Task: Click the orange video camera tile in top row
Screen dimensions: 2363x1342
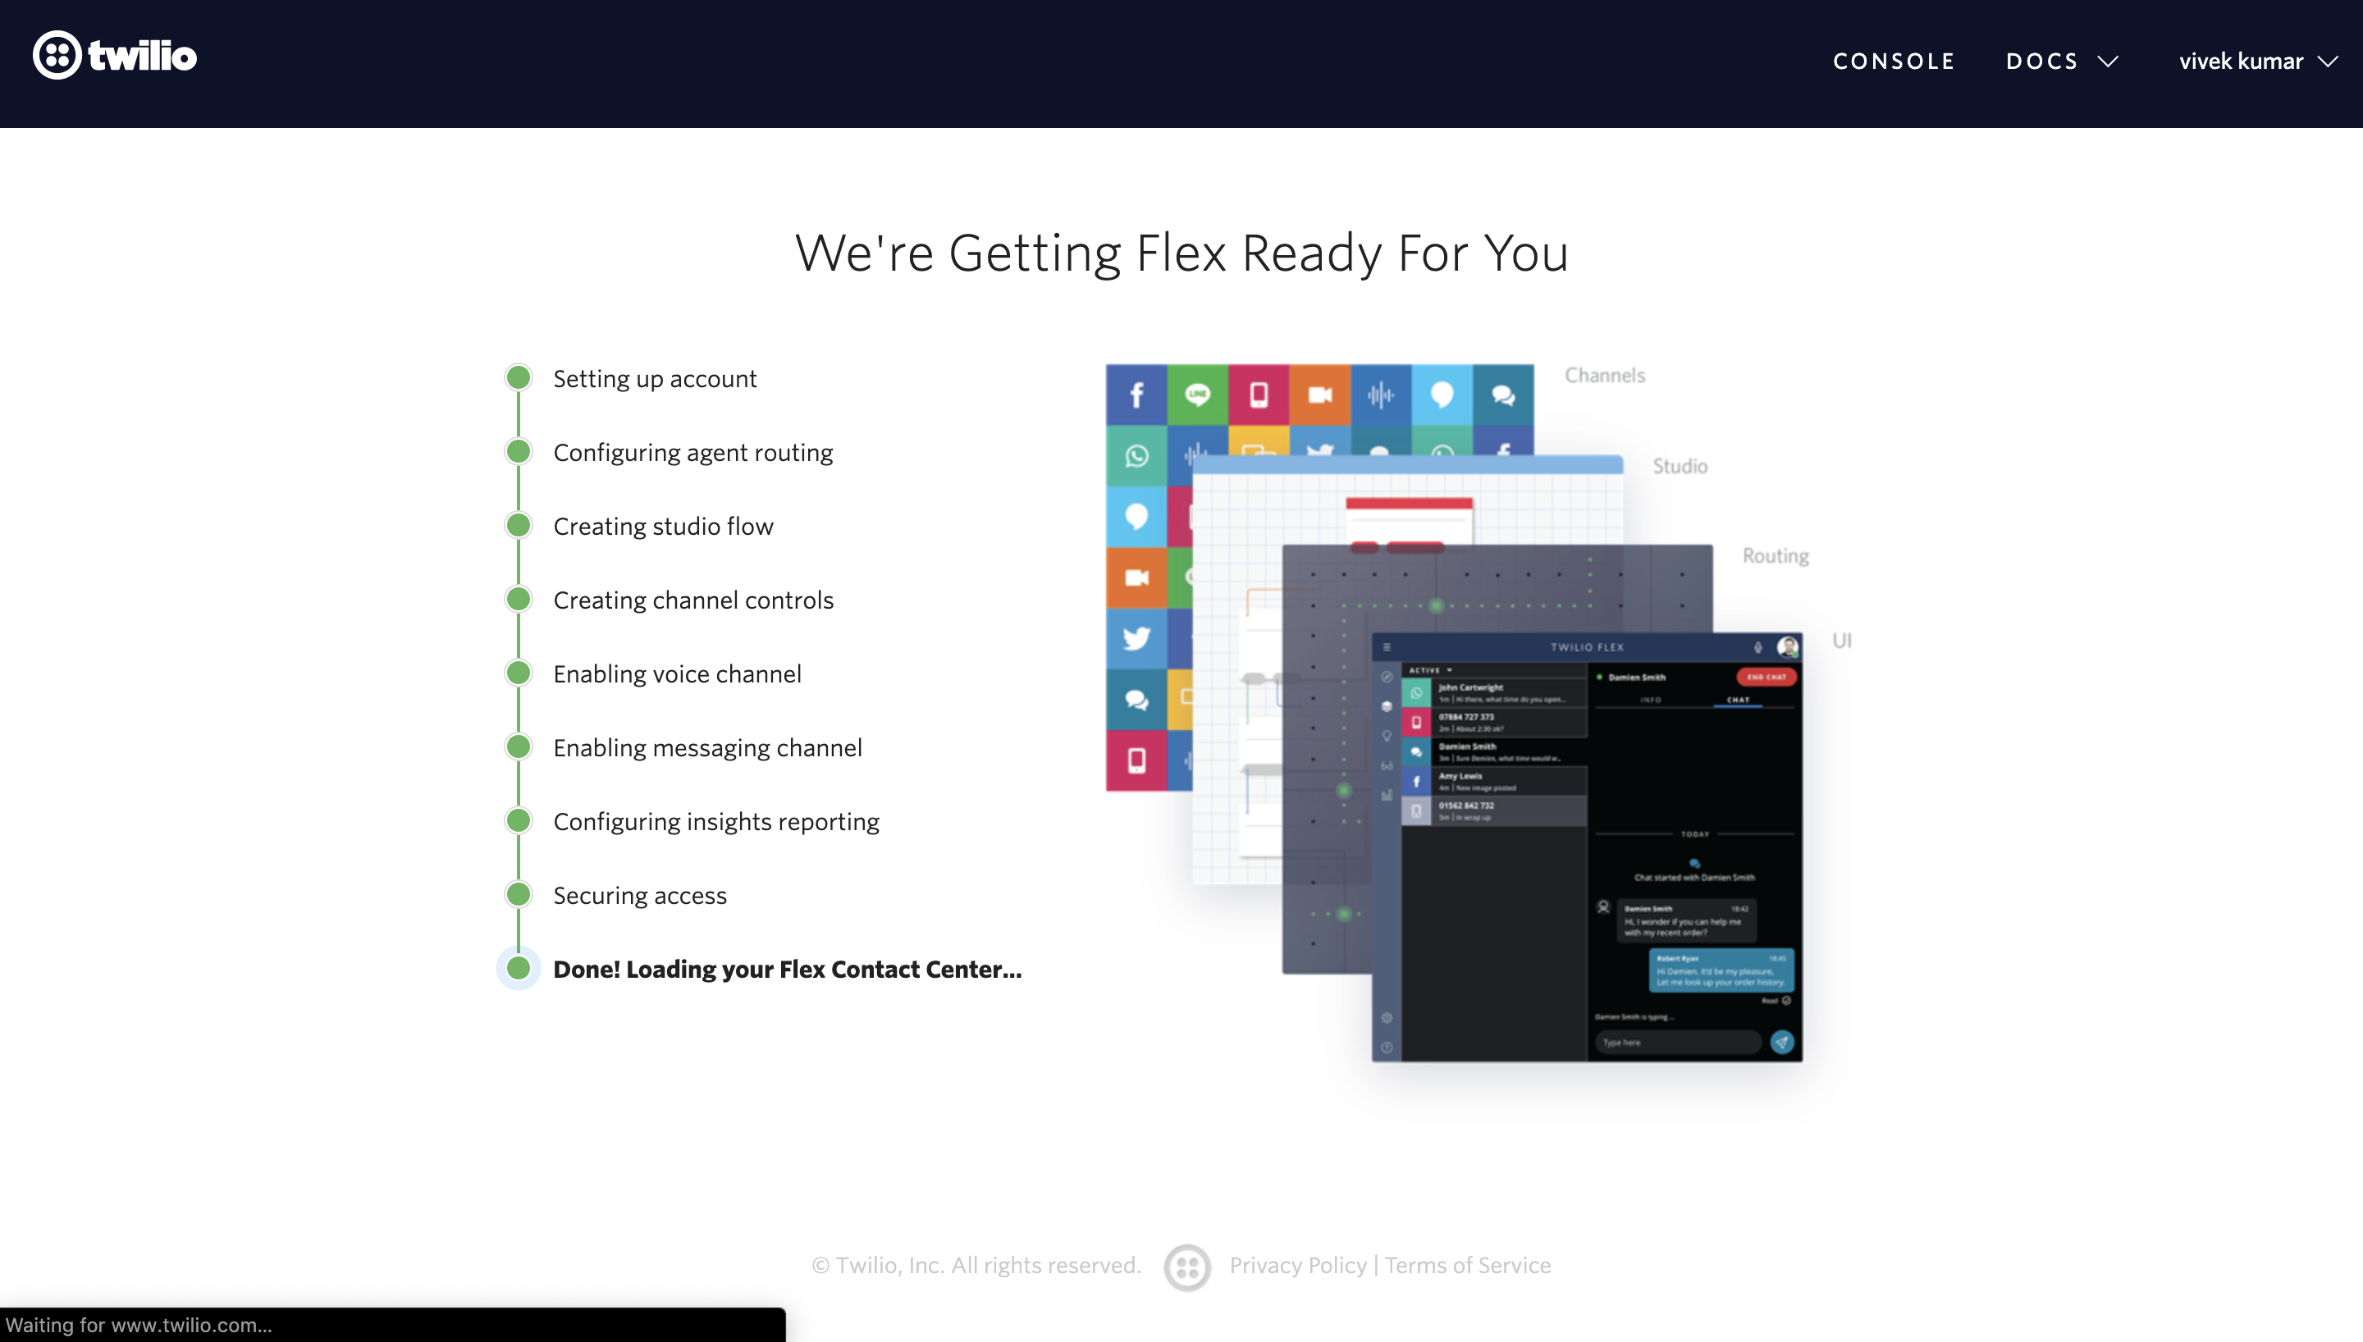Action: (x=1319, y=395)
